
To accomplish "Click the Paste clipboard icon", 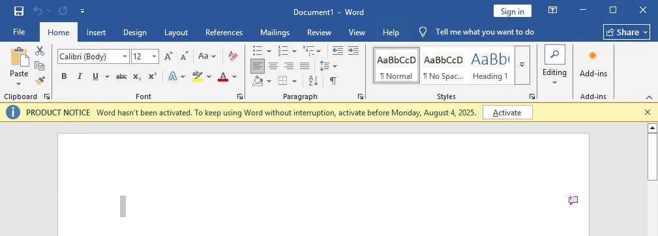I will 20,57.
